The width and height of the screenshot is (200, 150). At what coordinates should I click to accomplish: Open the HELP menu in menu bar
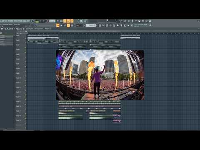click(x=28, y=21)
